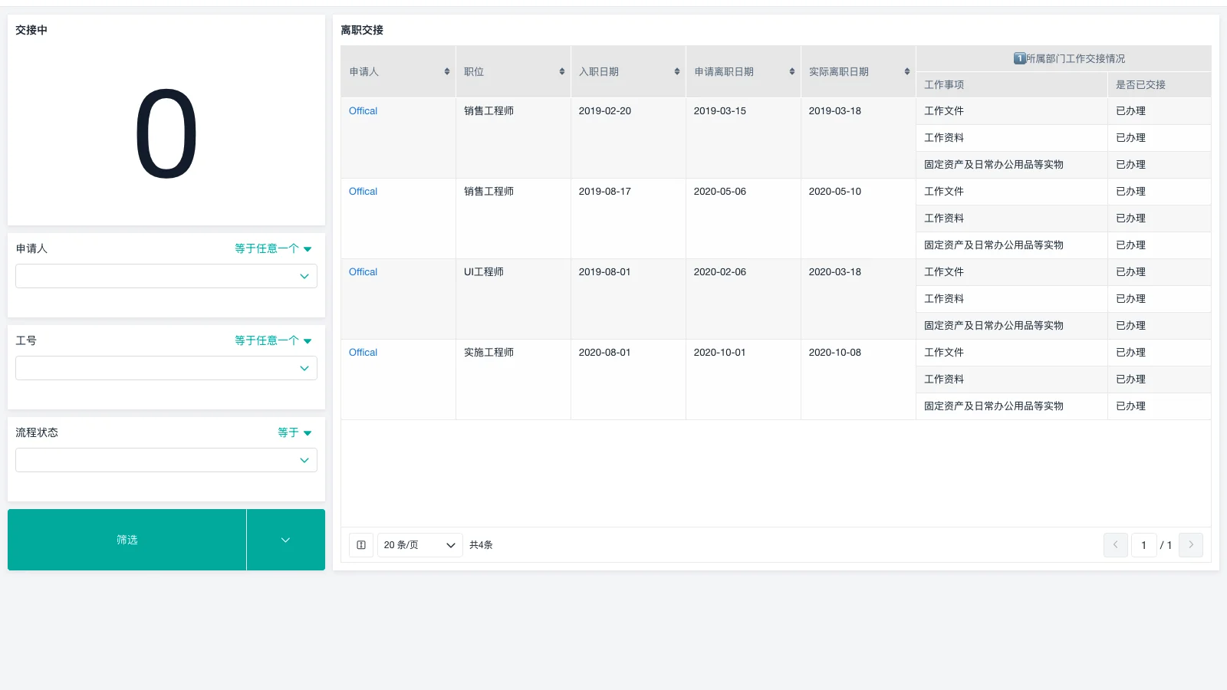This screenshot has width=1227, height=690.
Task: Change 流程状态 condition 等于
Action: [294, 432]
